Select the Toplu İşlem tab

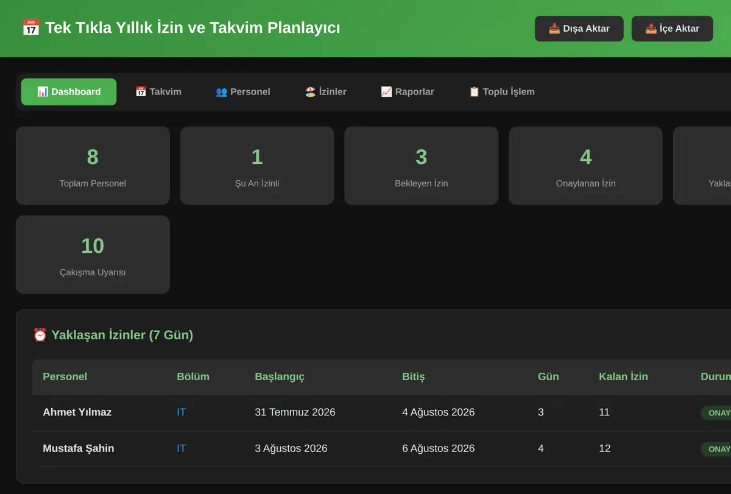point(502,92)
